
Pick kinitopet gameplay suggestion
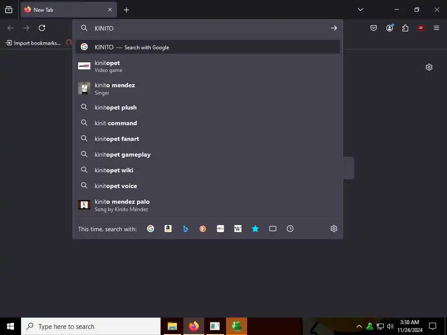[x=208, y=154]
